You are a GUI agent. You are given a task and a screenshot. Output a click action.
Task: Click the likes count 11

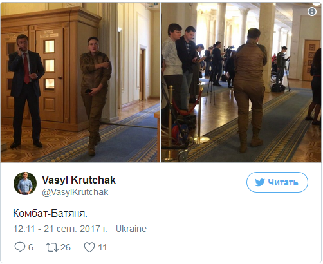(x=102, y=247)
